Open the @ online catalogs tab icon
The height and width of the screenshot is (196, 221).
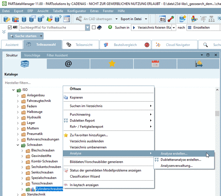click(68, 64)
